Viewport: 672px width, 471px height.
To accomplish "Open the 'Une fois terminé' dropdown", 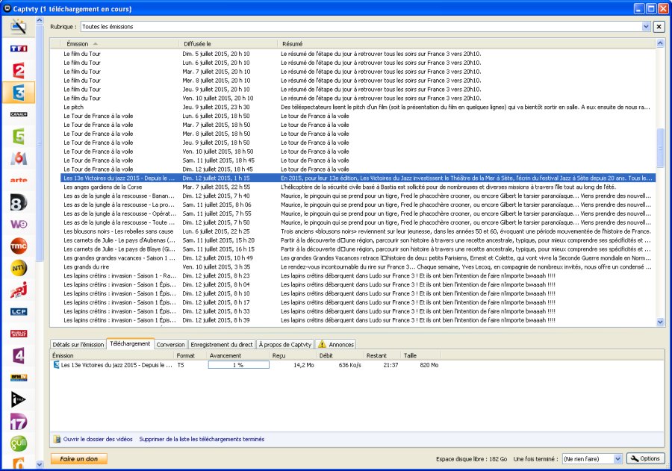I will (617, 458).
